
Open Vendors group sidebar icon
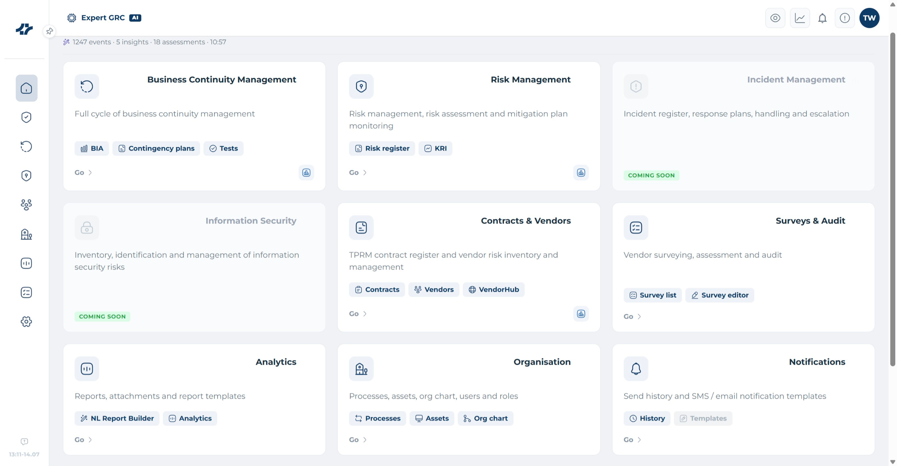point(26,205)
